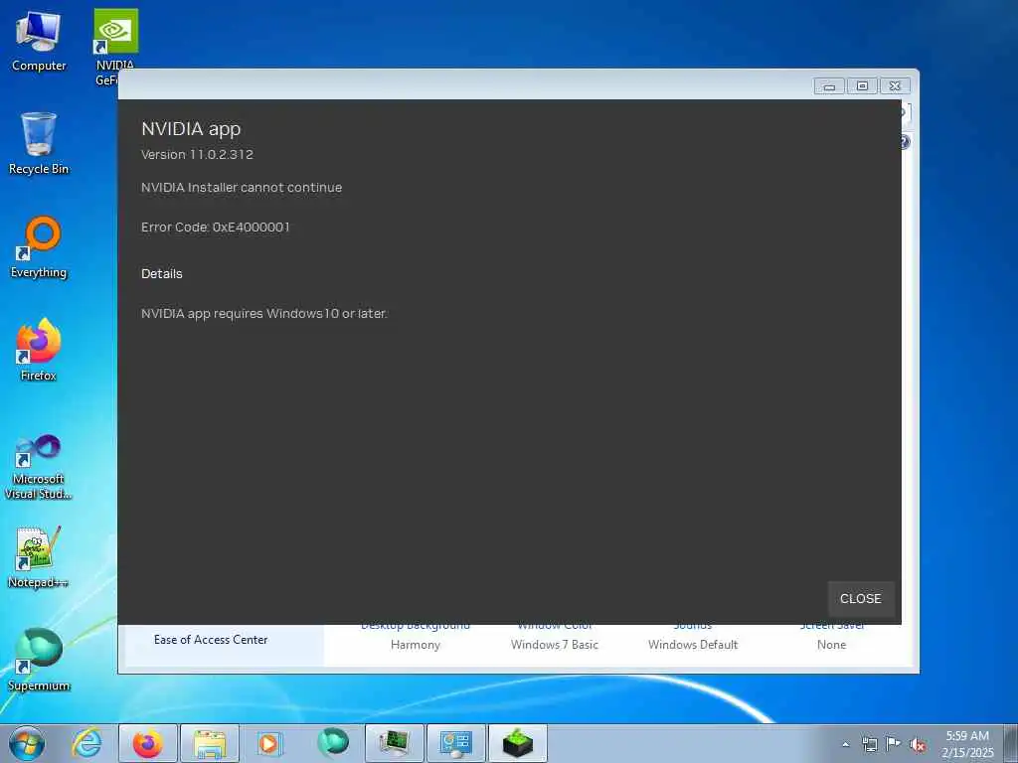Open Windows Media Player from the taskbar

coord(268,743)
